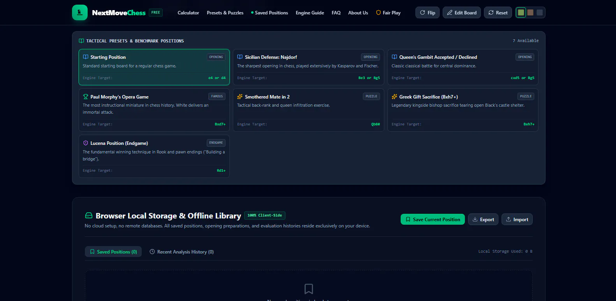Click the sparkle icon on Smothered Mate in 2
The width and height of the screenshot is (616, 301).
tap(240, 97)
